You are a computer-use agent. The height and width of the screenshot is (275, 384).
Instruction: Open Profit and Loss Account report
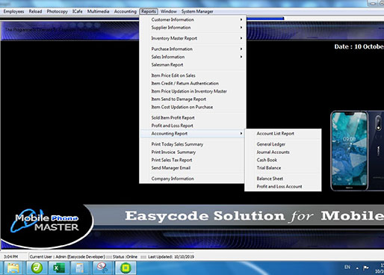283,187
